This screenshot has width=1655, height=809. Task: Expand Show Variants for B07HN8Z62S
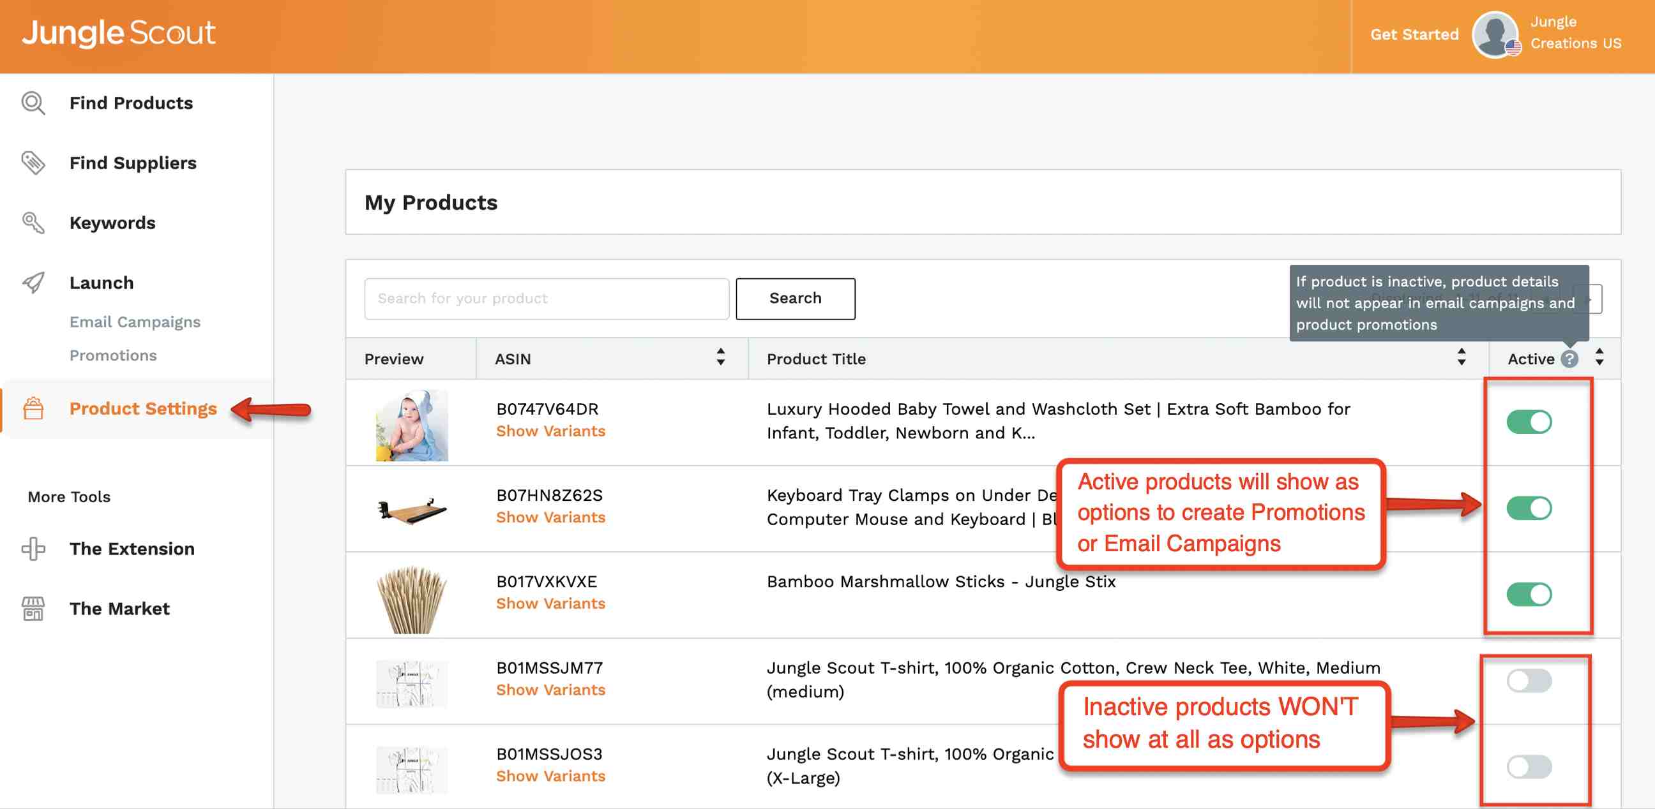pyautogui.click(x=550, y=517)
